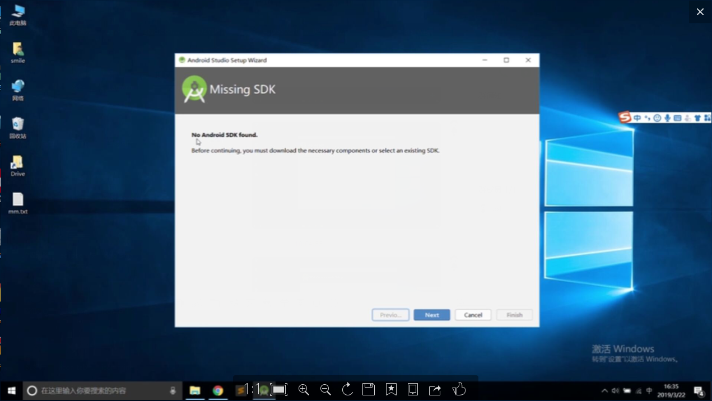Open Google Chrome from the taskbar
Viewport: 712px width, 401px height.
[x=218, y=390]
